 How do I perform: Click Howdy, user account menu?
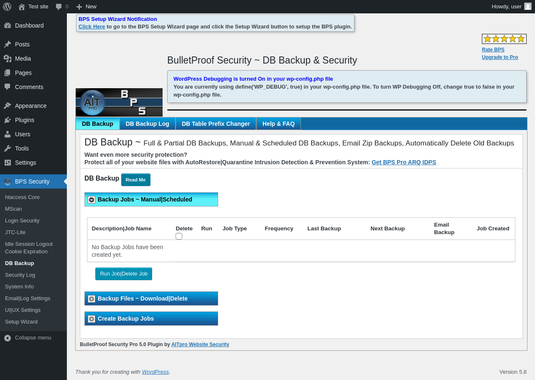click(x=512, y=7)
